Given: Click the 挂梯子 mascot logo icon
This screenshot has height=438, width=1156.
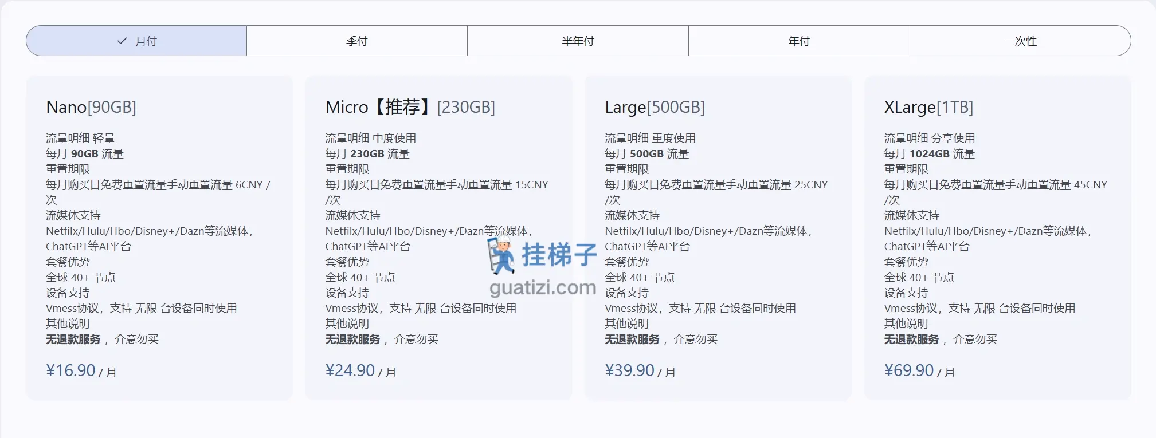Looking at the screenshot, I should tap(501, 256).
